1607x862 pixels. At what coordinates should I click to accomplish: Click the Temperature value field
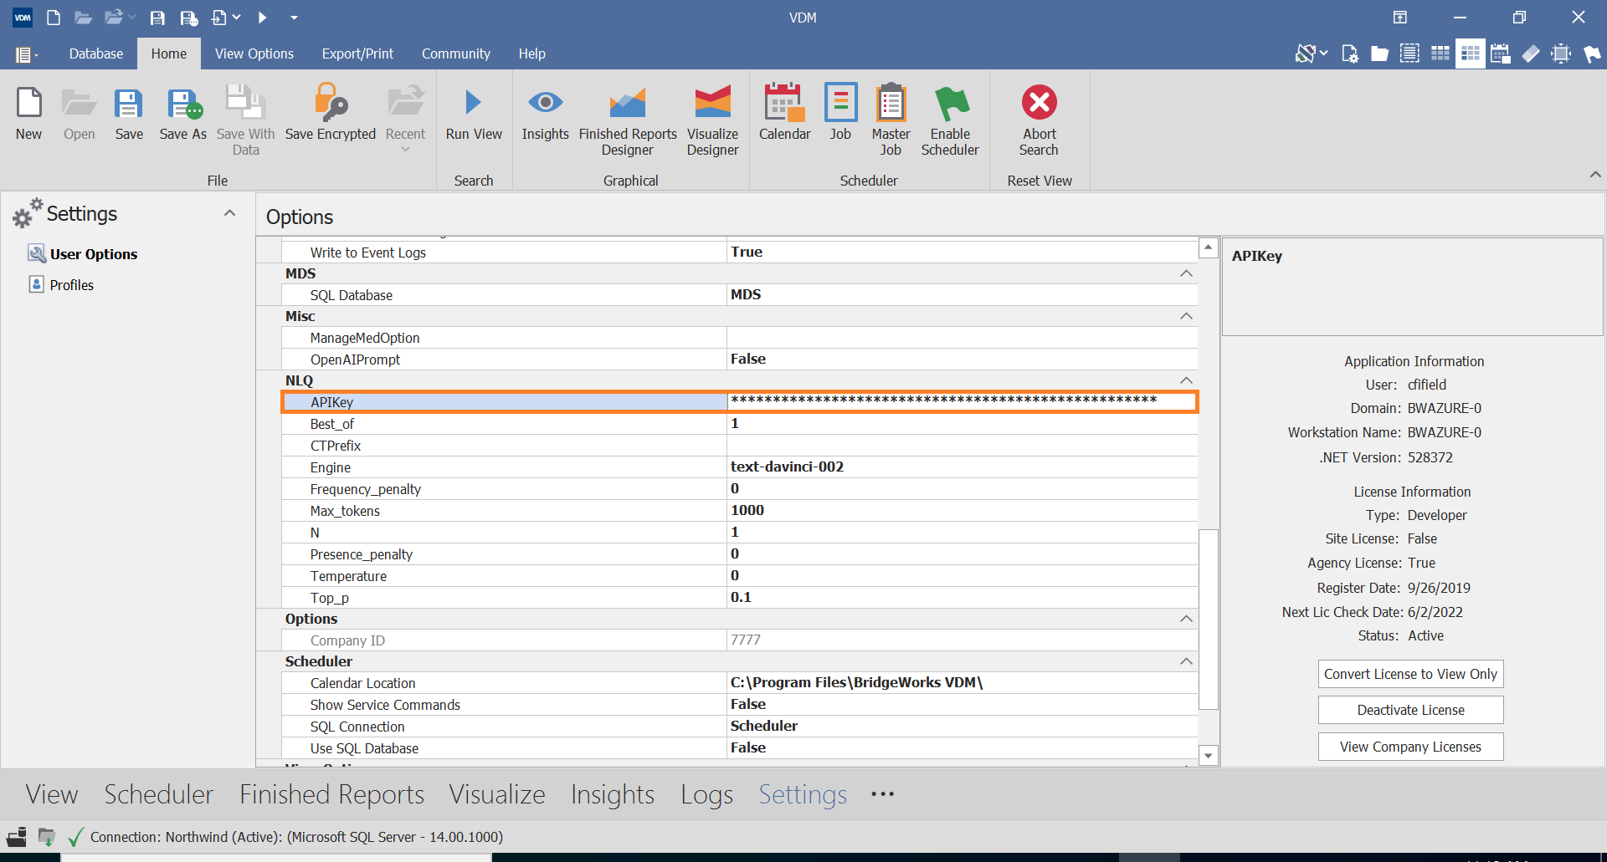point(962,575)
